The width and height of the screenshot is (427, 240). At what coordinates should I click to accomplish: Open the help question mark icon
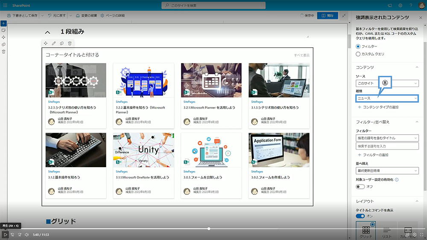[411, 5]
